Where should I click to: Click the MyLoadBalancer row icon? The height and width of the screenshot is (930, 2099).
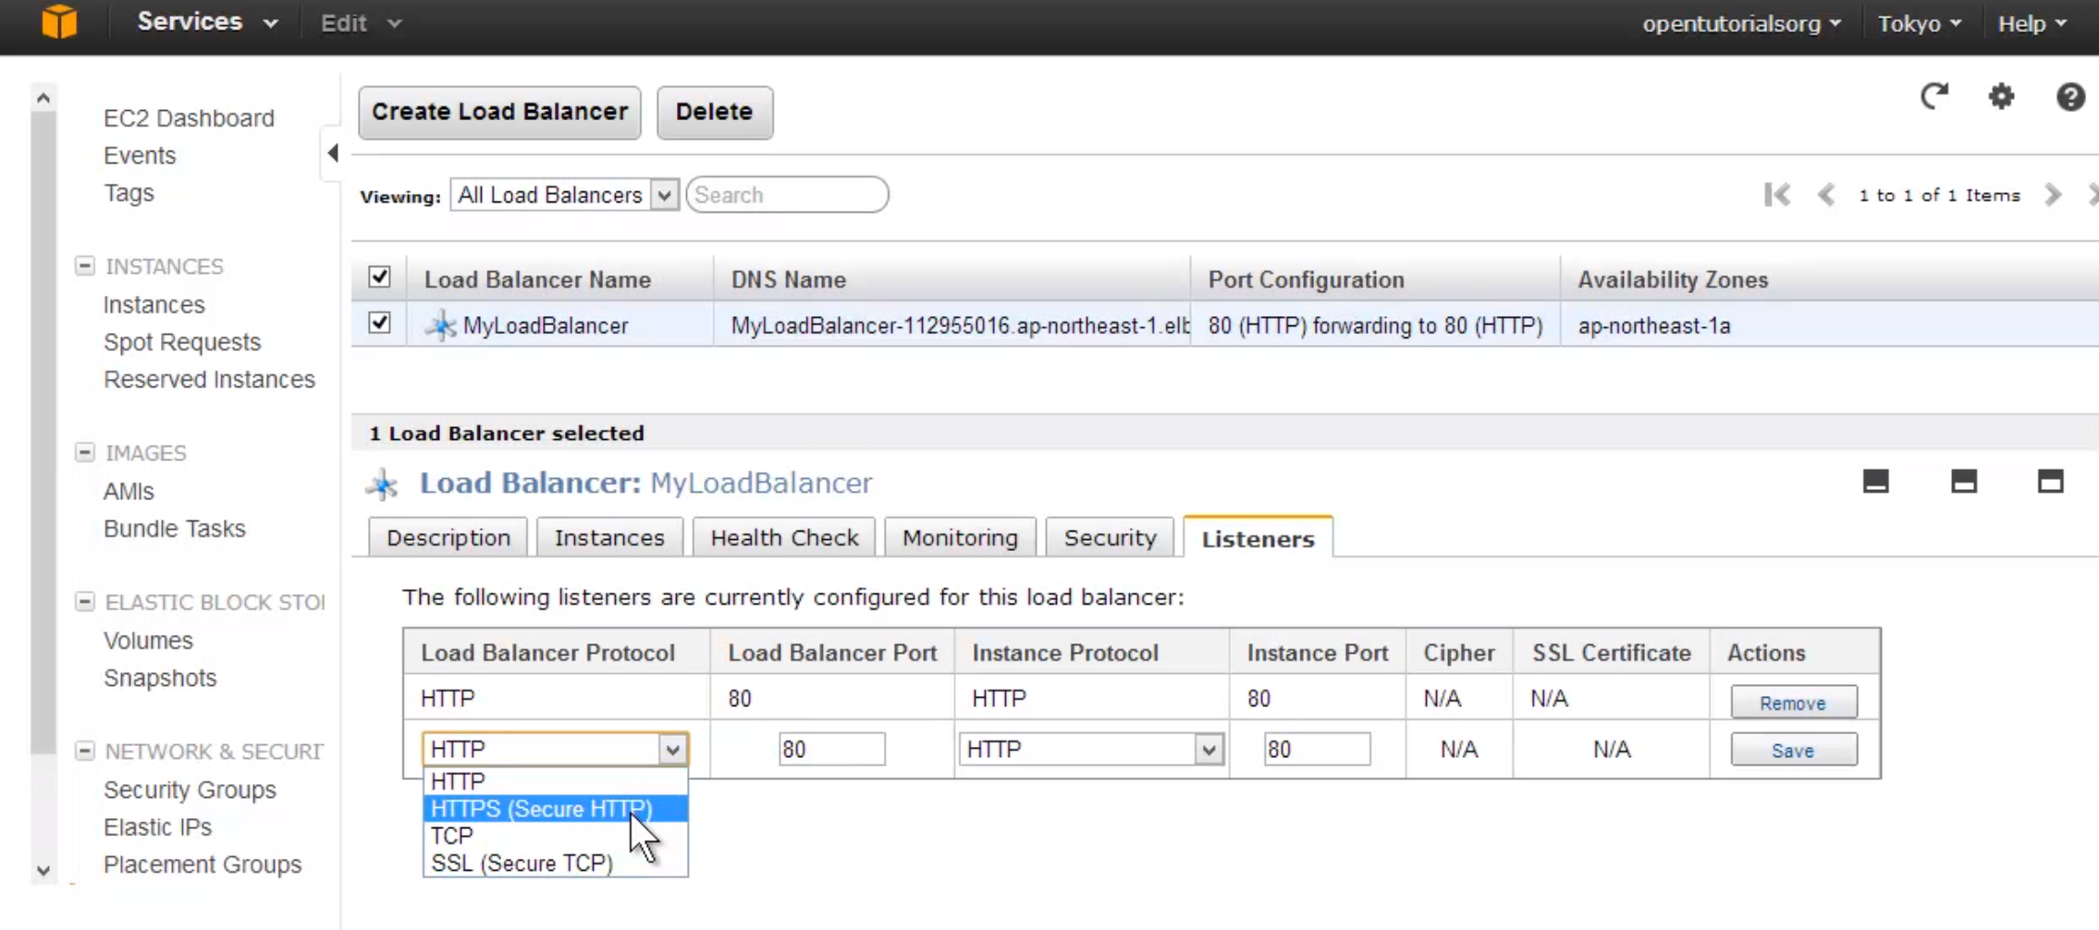click(441, 325)
